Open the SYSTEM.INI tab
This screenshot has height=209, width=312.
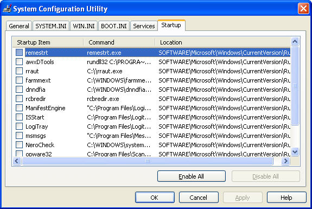coord(51,26)
